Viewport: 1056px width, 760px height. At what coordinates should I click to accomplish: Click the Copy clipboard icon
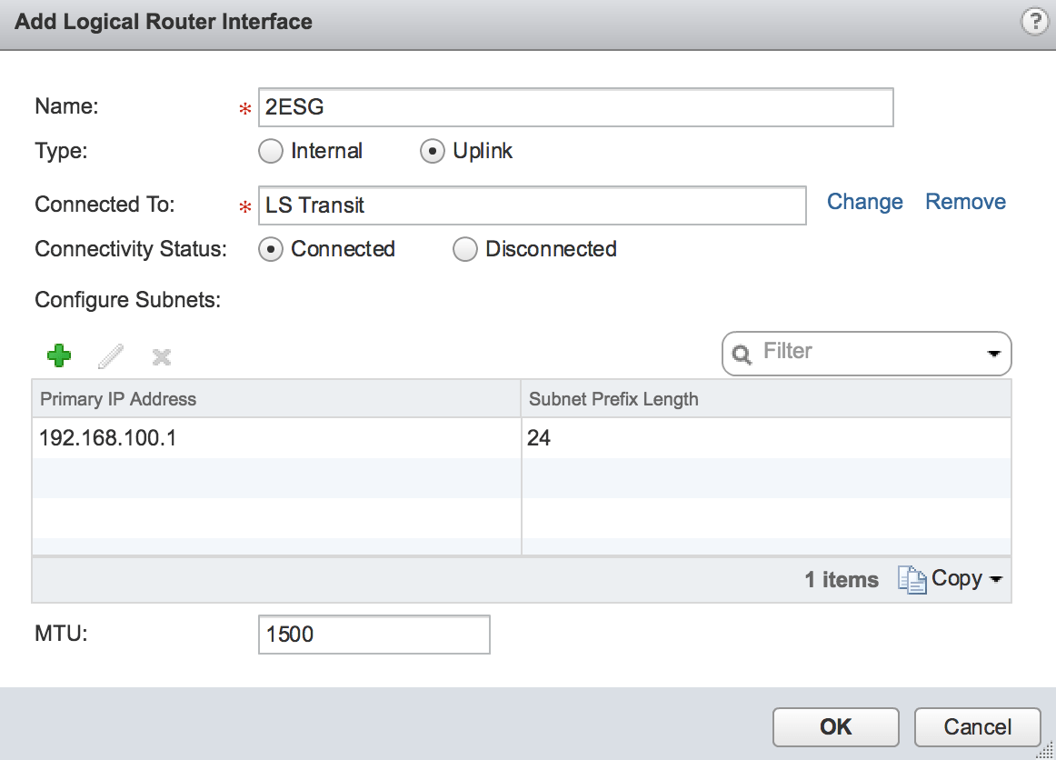tap(912, 579)
